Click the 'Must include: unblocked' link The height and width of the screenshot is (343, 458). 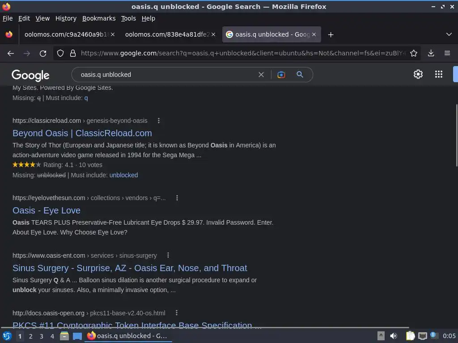point(123,175)
